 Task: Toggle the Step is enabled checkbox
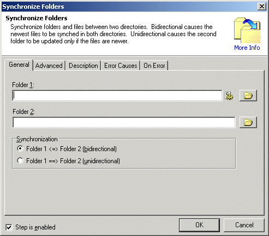click(x=9, y=227)
